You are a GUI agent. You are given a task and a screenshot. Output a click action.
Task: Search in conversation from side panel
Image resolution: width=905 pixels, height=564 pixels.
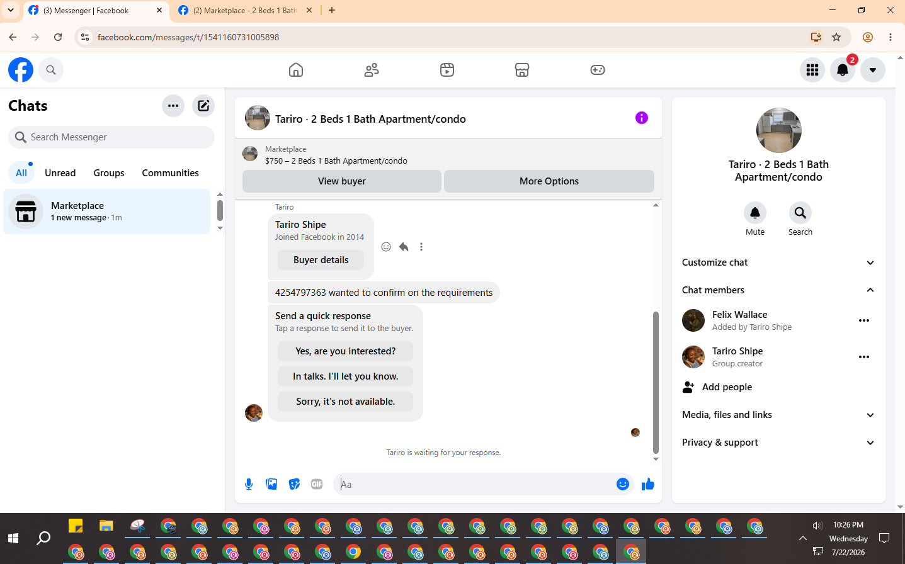pyautogui.click(x=800, y=213)
